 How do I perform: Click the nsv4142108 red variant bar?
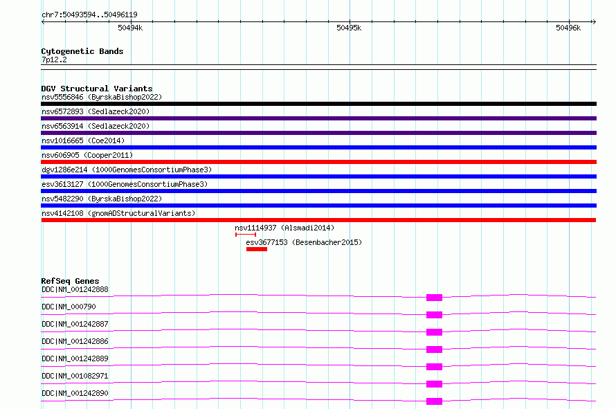318,220
